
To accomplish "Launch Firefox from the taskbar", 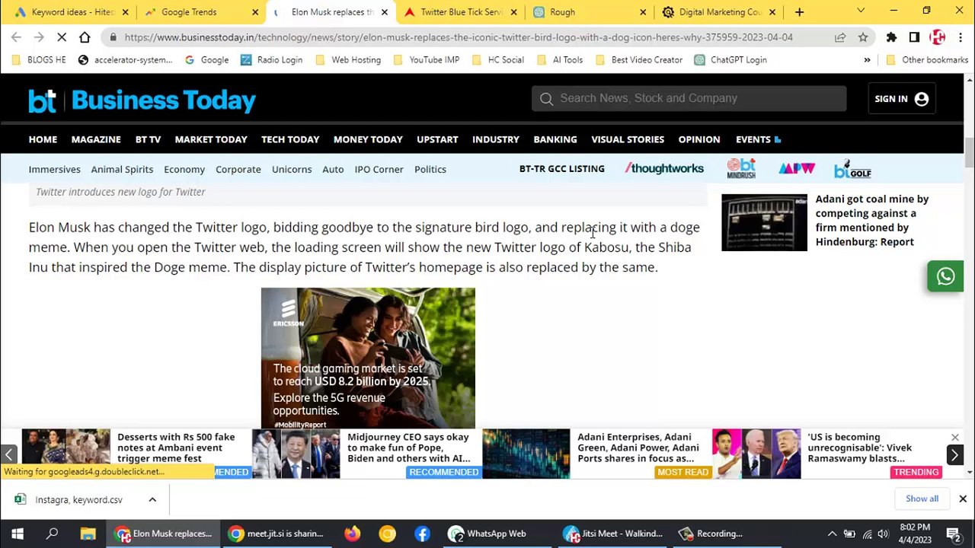I will (352, 534).
